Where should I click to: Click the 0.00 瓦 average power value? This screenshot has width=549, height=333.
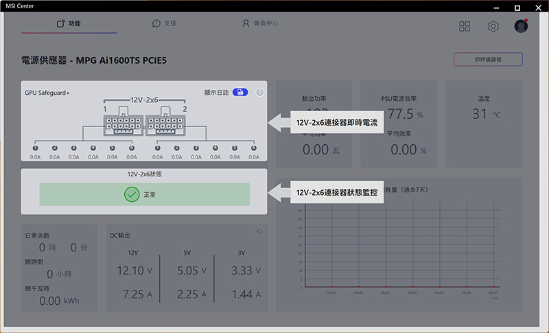[x=321, y=150]
